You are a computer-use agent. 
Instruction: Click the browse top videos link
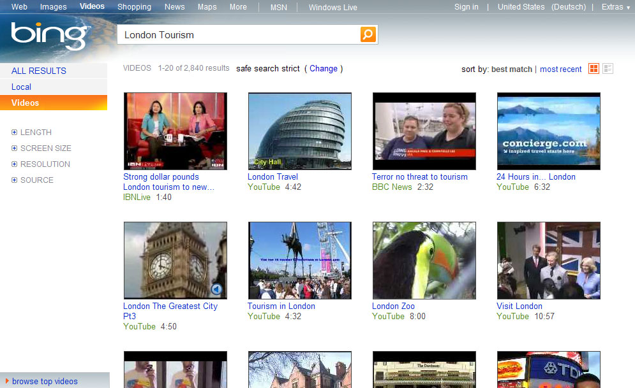pyautogui.click(x=45, y=381)
